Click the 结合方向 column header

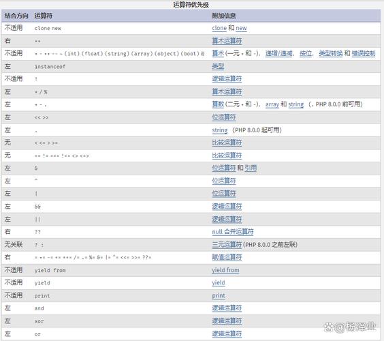click(x=16, y=16)
